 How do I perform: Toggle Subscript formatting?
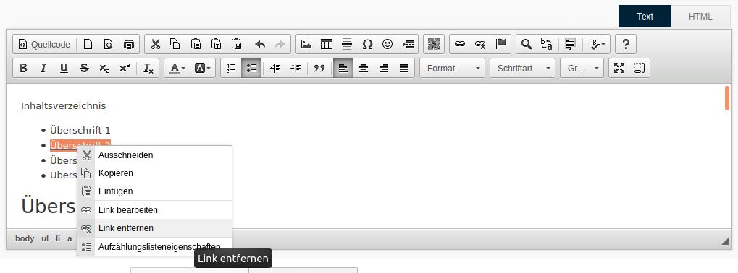[x=104, y=68]
